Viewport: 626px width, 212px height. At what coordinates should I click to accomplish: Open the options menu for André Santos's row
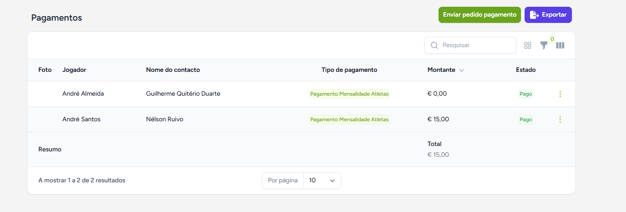click(x=560, y=119)
